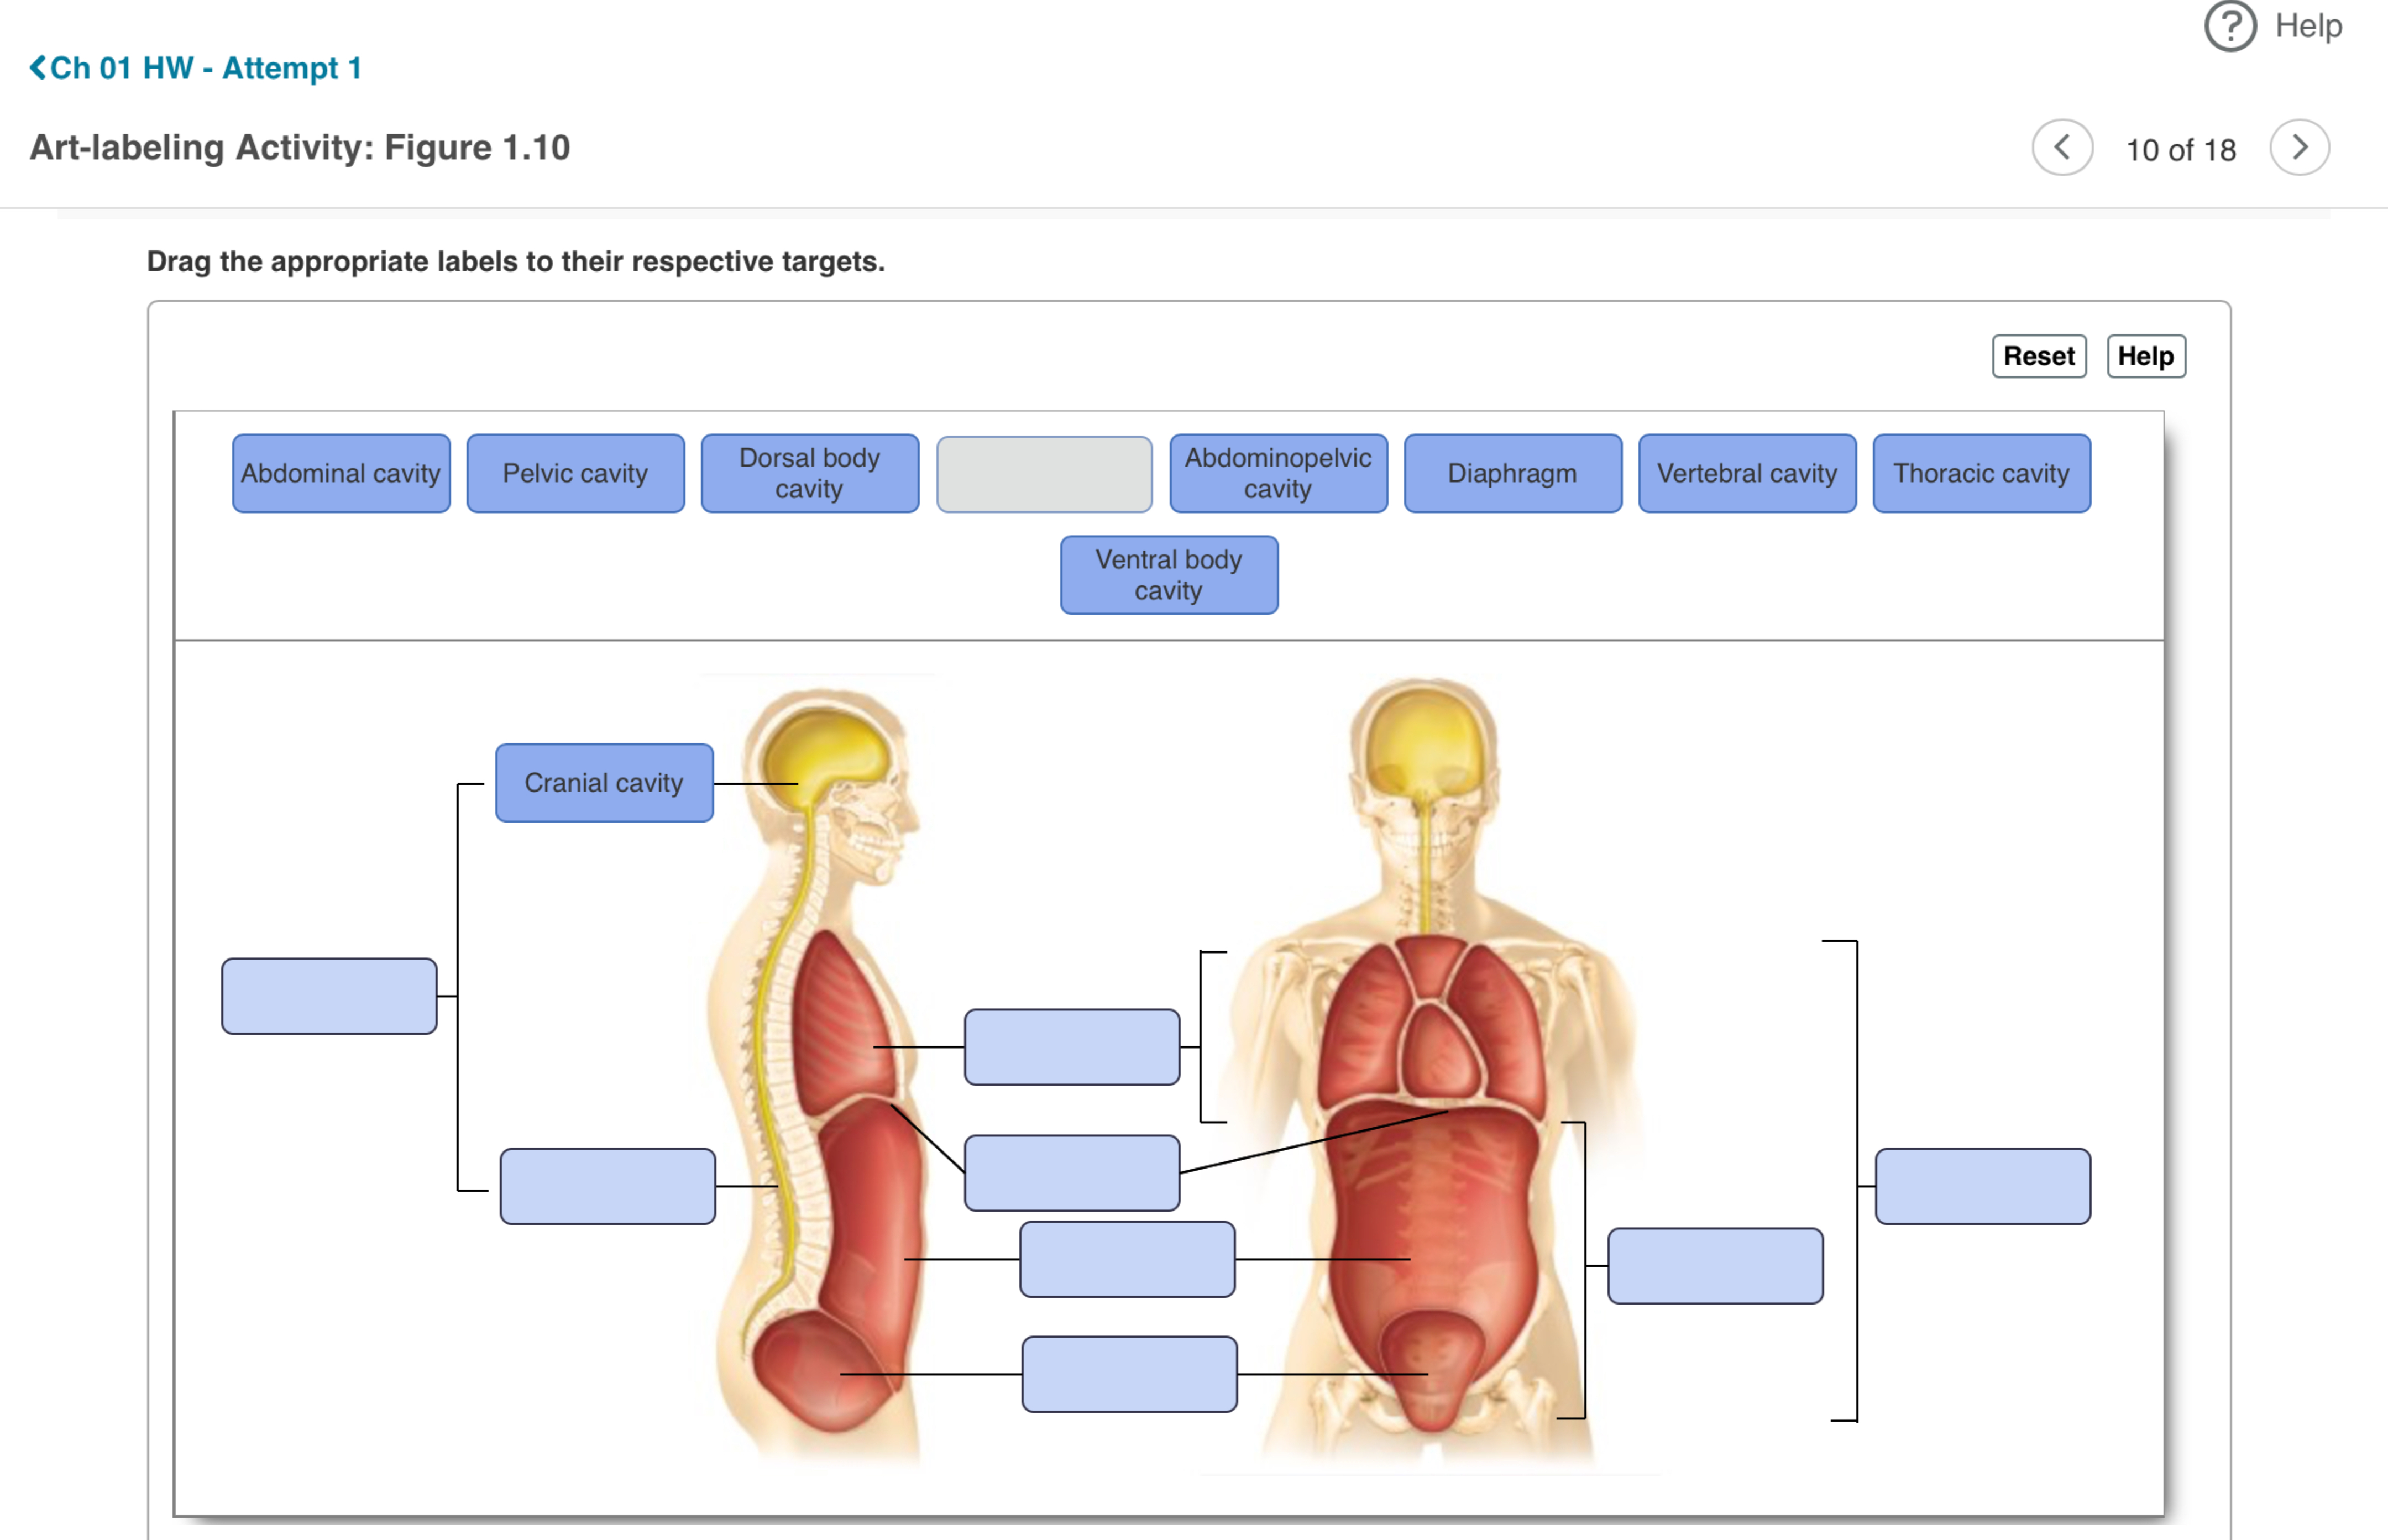Viewport: 2388px width, 1540px height.
Task: Click target box pointing to lungs
Action: [x=1071, y=1047]
